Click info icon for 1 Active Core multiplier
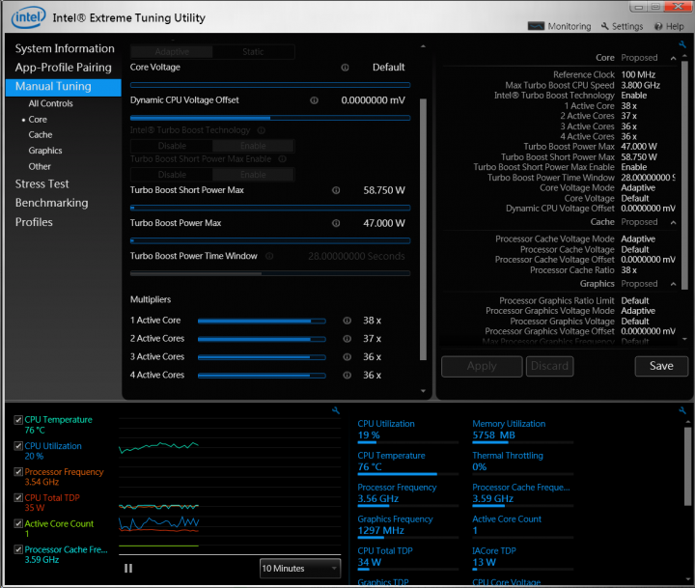 pyautogui.click(x=347, y=321)
